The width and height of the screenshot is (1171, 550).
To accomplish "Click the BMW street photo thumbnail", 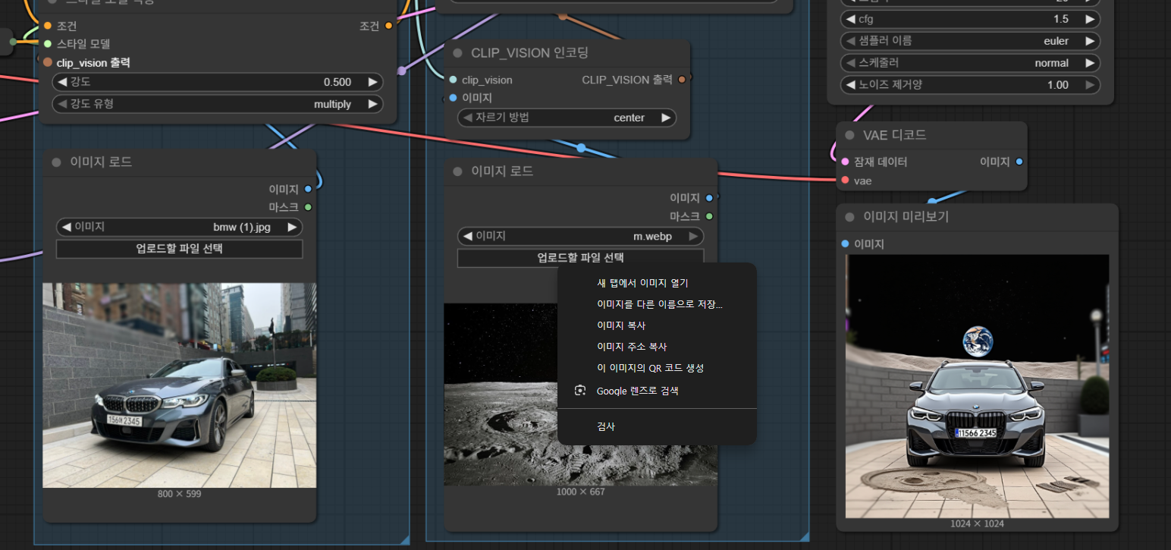I will [179, 385].
